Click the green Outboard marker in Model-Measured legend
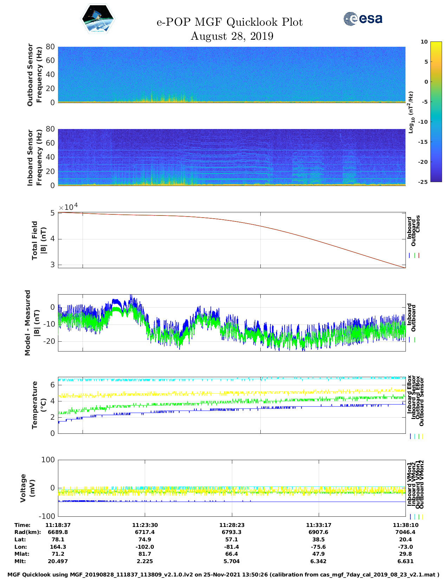Viewport: 448px width, 580px height. [415, 340]
